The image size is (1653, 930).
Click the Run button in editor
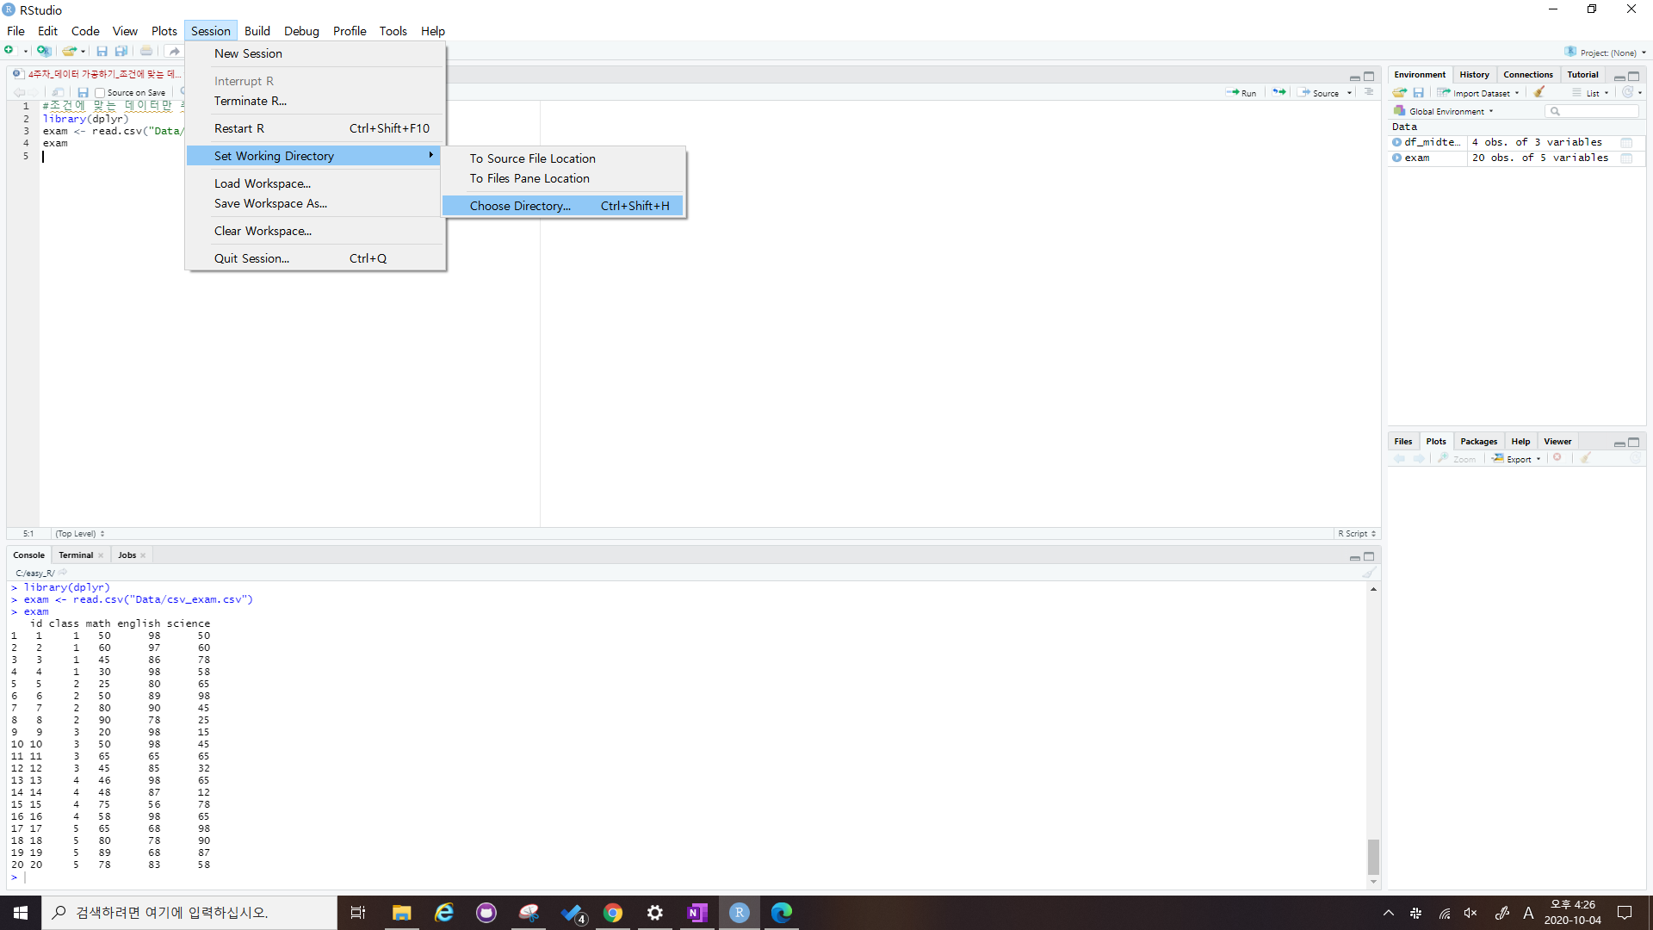(x=1241, y=92)
